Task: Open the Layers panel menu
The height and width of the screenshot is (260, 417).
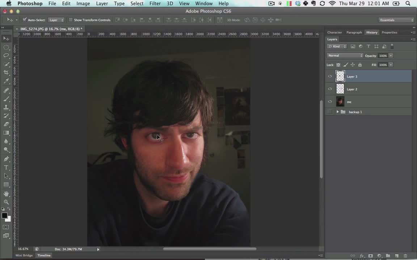Action: [x=413, y=39]
